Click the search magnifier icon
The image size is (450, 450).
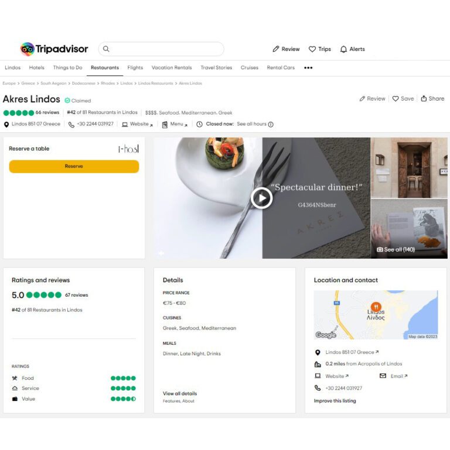(x=106, y=49)
